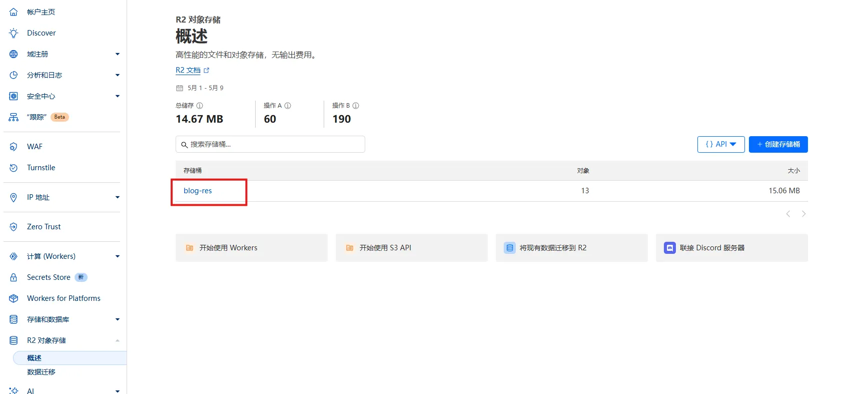Click the Discover lightbulb icon
The width and height of the screenshot is (849, 394).
14,33
